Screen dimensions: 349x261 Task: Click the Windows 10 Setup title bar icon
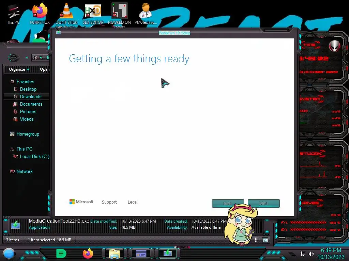tap(58, 33)
